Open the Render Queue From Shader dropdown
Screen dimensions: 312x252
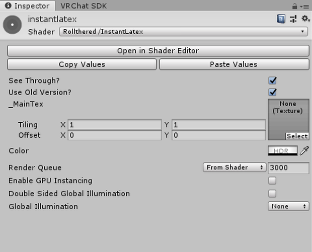[235, 167]
